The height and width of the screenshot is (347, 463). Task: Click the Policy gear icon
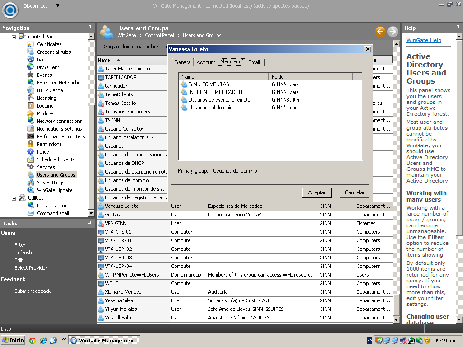coord(31,152)
